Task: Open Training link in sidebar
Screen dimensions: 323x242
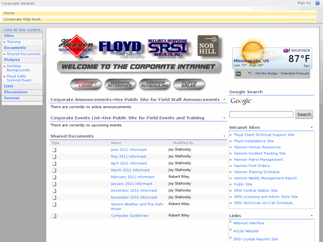Action: click(14, 42)
